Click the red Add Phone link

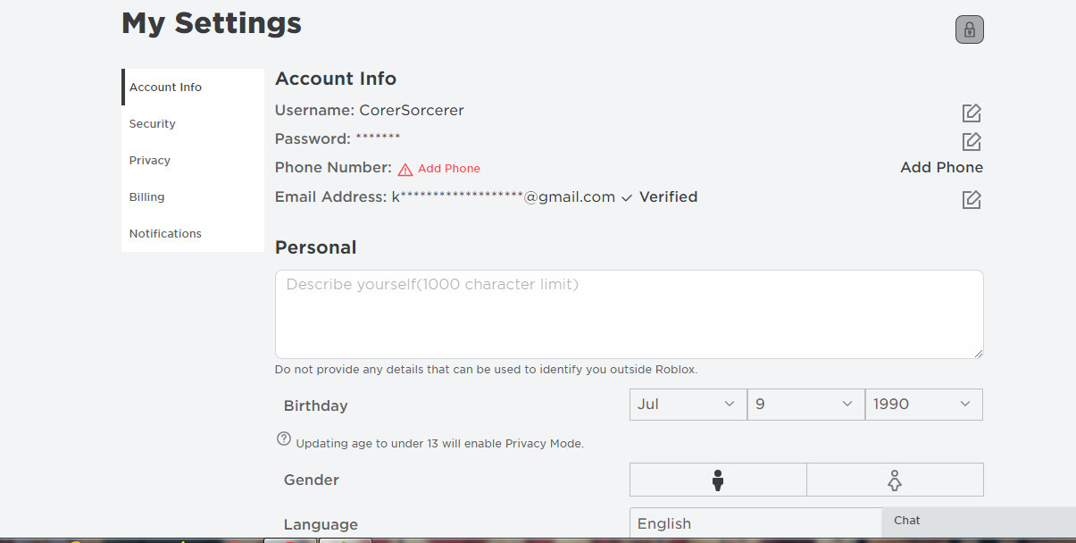(x=449, y=169)
